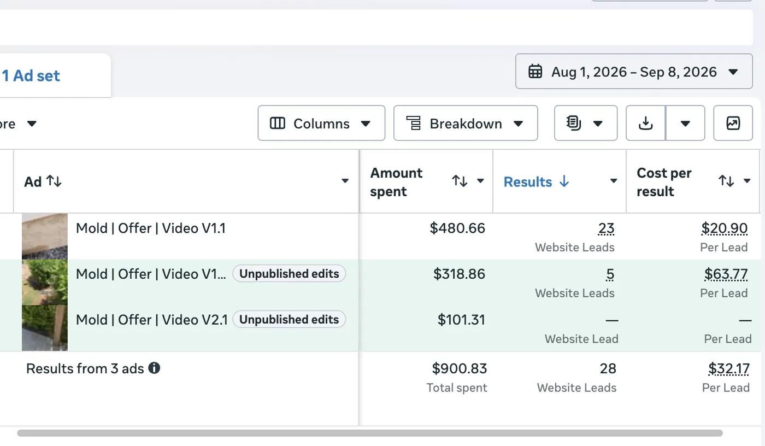Screen dimensions: 765x446
Task: Open thumbnail for the $318.86 ad
Action: (x=45, y=282)
